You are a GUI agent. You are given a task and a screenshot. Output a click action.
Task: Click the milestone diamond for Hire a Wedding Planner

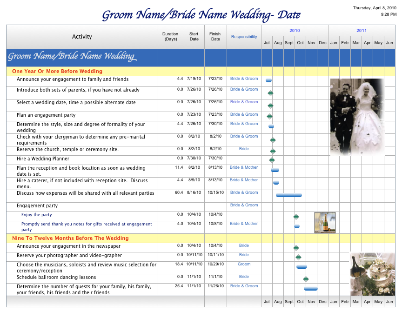pos(272,160)
